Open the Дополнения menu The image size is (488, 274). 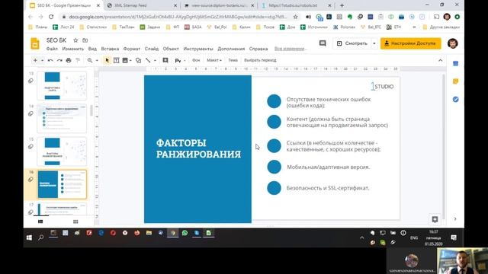click(x=231, y=49)
